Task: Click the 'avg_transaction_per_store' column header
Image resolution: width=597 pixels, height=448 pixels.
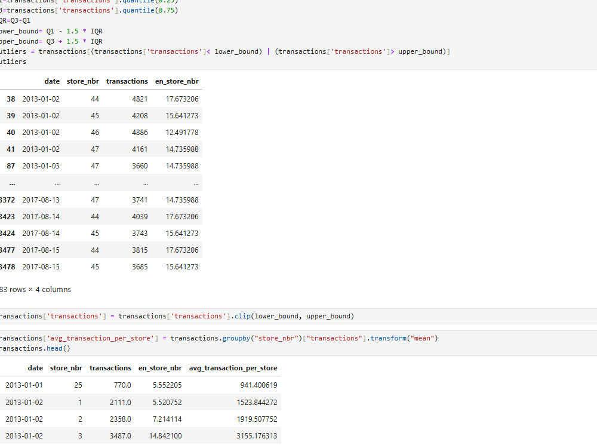Action: coord(233,369)
